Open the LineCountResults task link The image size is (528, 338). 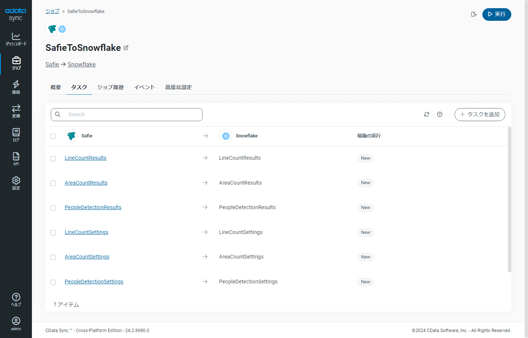tap(86, 158)
